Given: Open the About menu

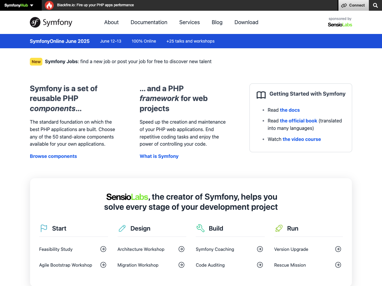Looking at the screenshot, I should click(x=111, y=22).
